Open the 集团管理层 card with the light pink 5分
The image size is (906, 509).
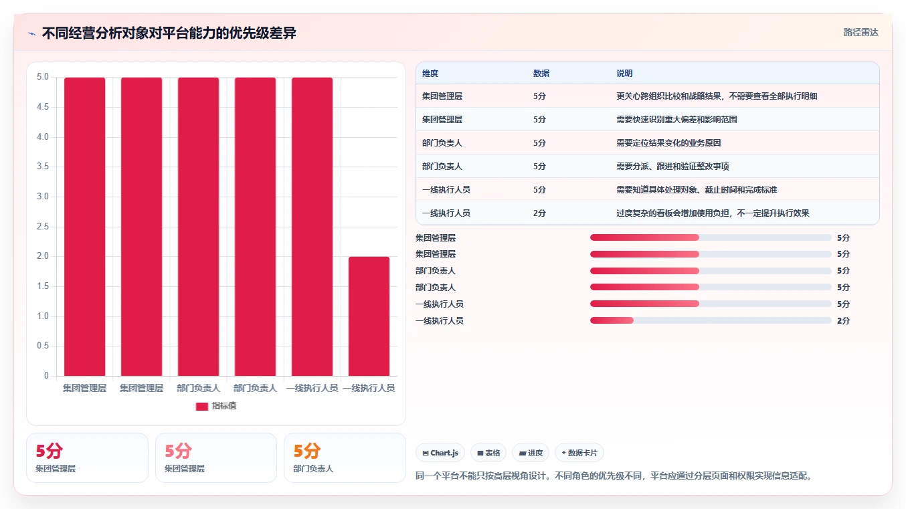(215, 457)
